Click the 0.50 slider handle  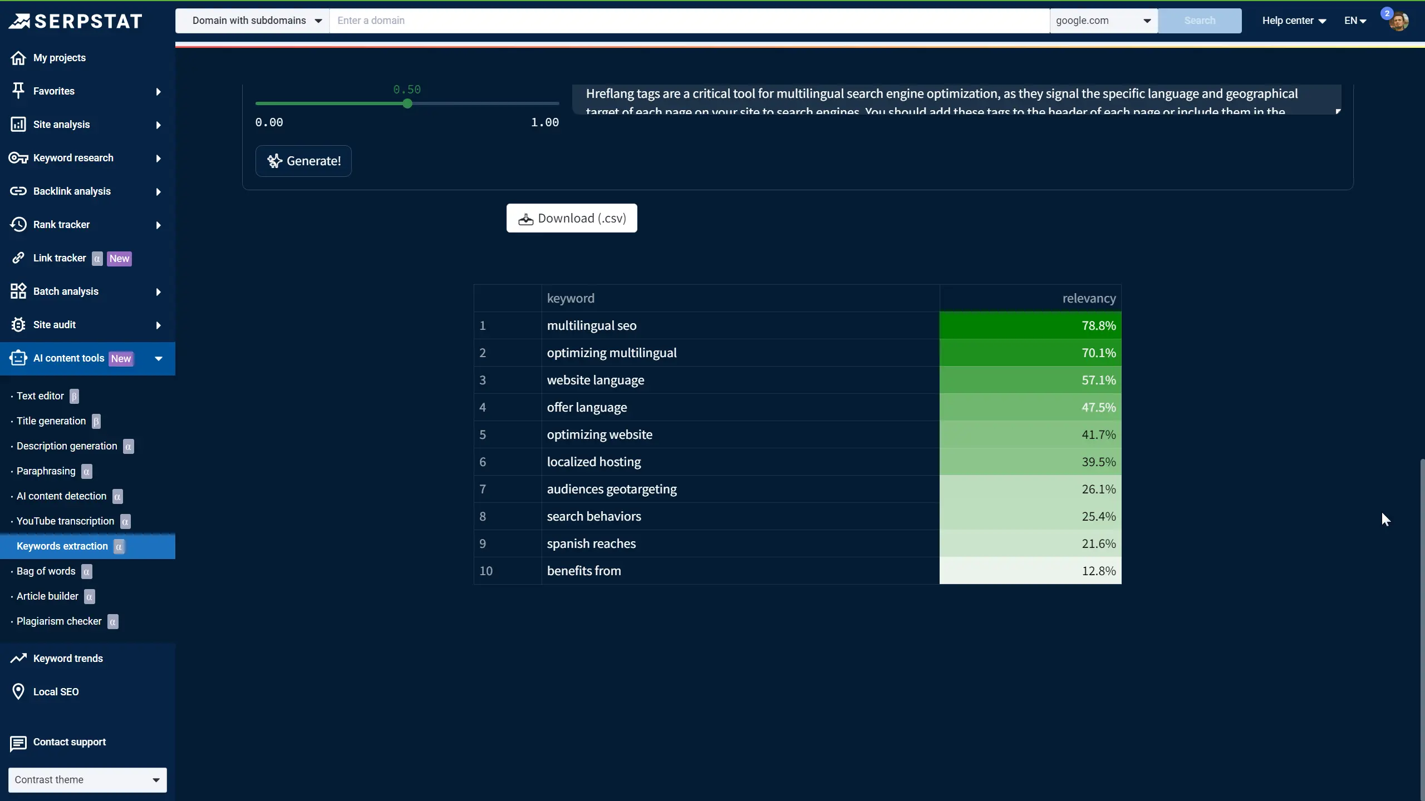(407, 103)
